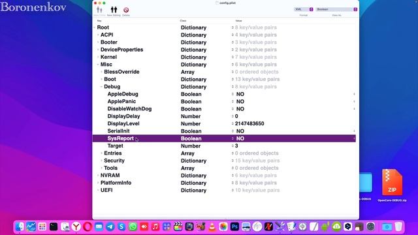
Task: Select the AppleDebug key
Action: click(x=123, y=94)
